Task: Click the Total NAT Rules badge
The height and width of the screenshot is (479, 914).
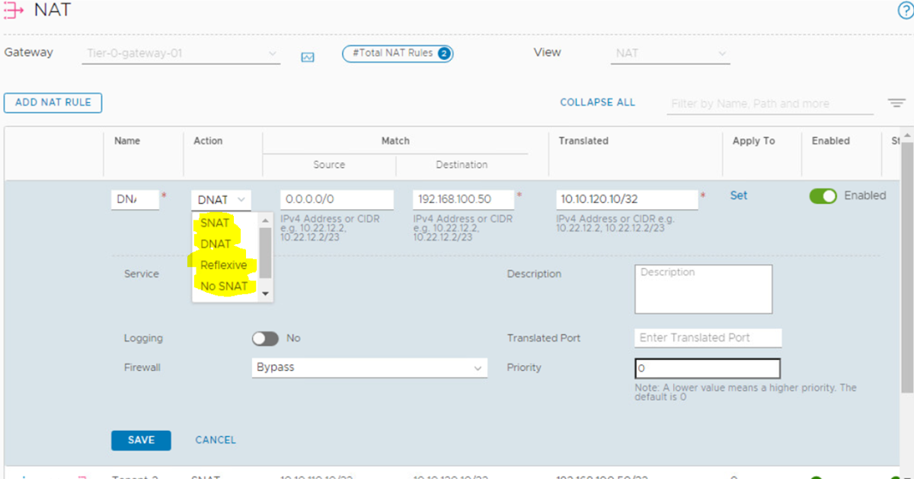Action: [398, 54]
